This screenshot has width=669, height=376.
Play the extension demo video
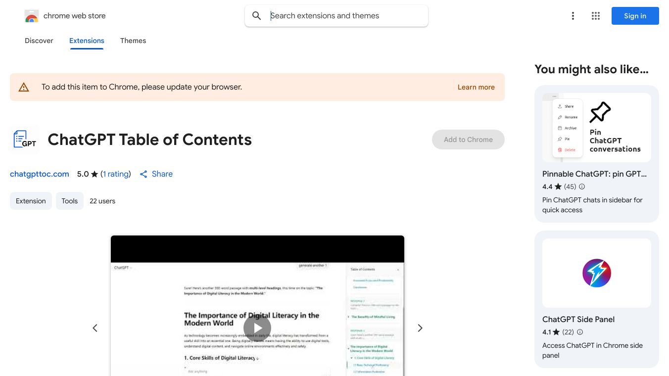(x=257, y=328)
